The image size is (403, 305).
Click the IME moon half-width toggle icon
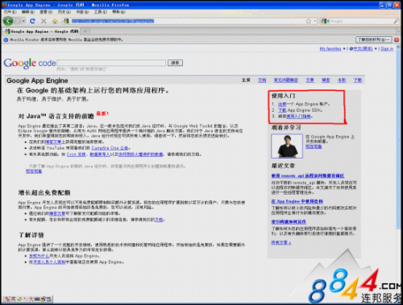[x=19, y=299]
